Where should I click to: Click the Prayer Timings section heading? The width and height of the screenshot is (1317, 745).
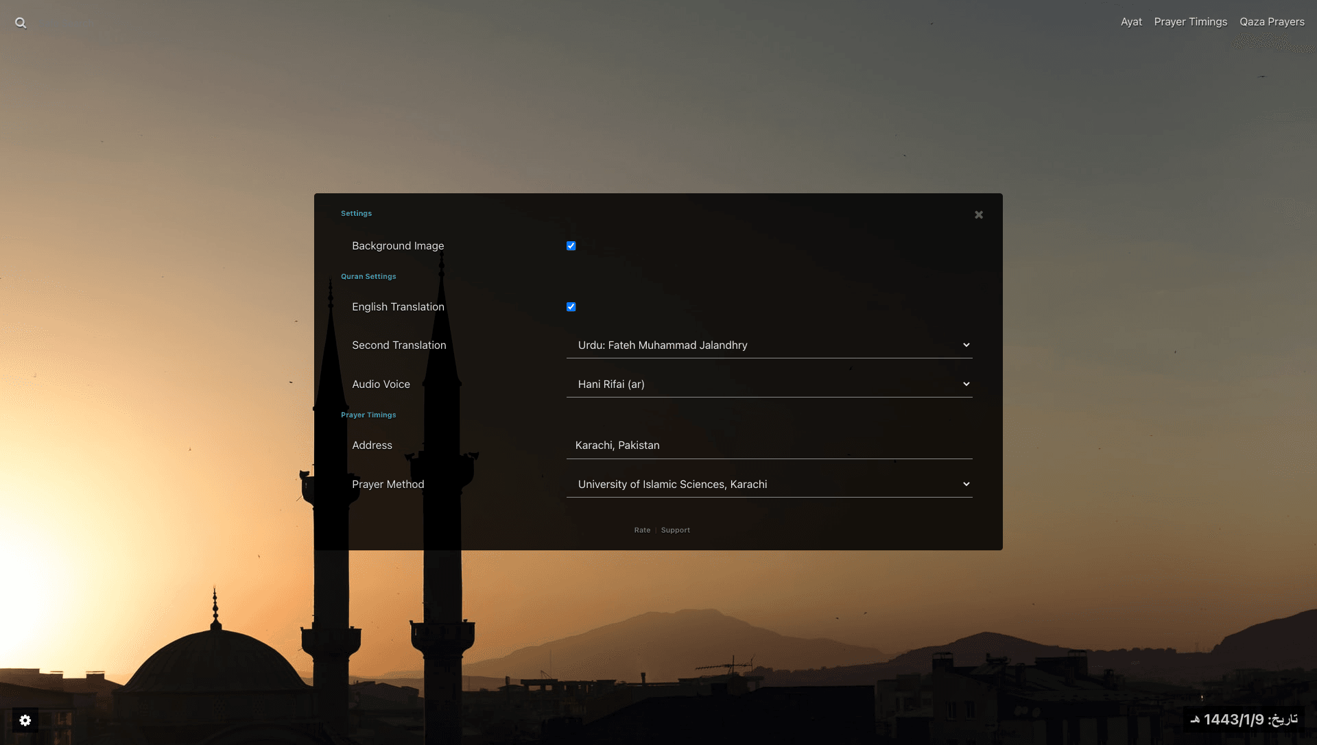[368, 415]
